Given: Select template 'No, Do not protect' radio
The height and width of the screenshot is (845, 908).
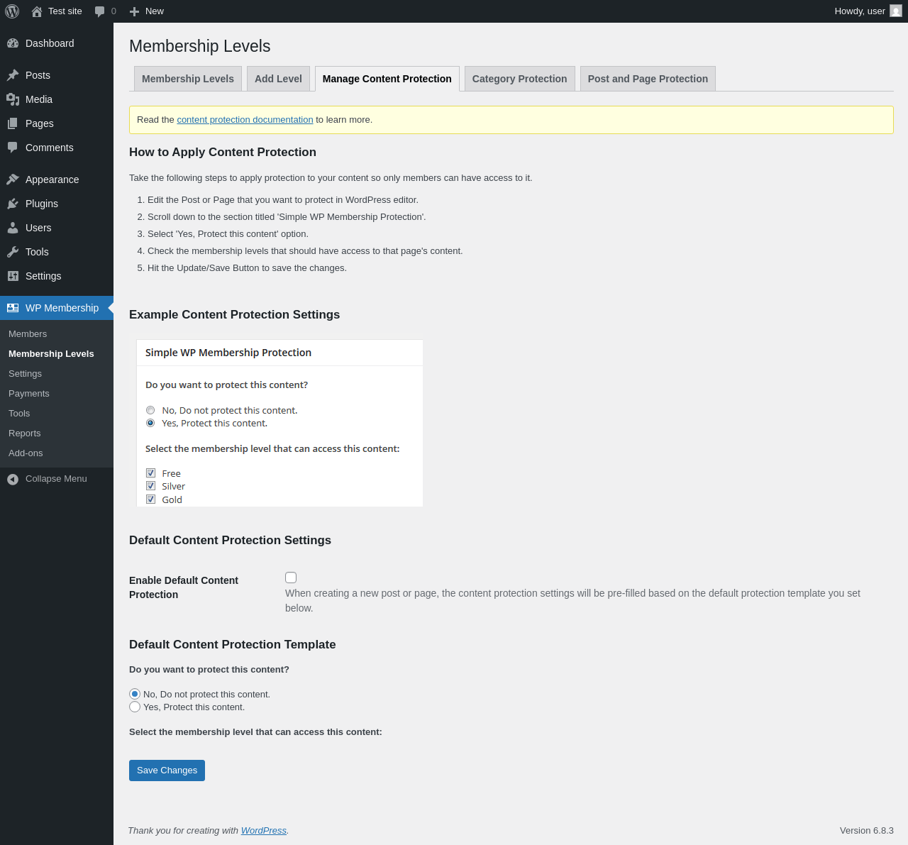Looking at the screenshot, I should [135, 694].
